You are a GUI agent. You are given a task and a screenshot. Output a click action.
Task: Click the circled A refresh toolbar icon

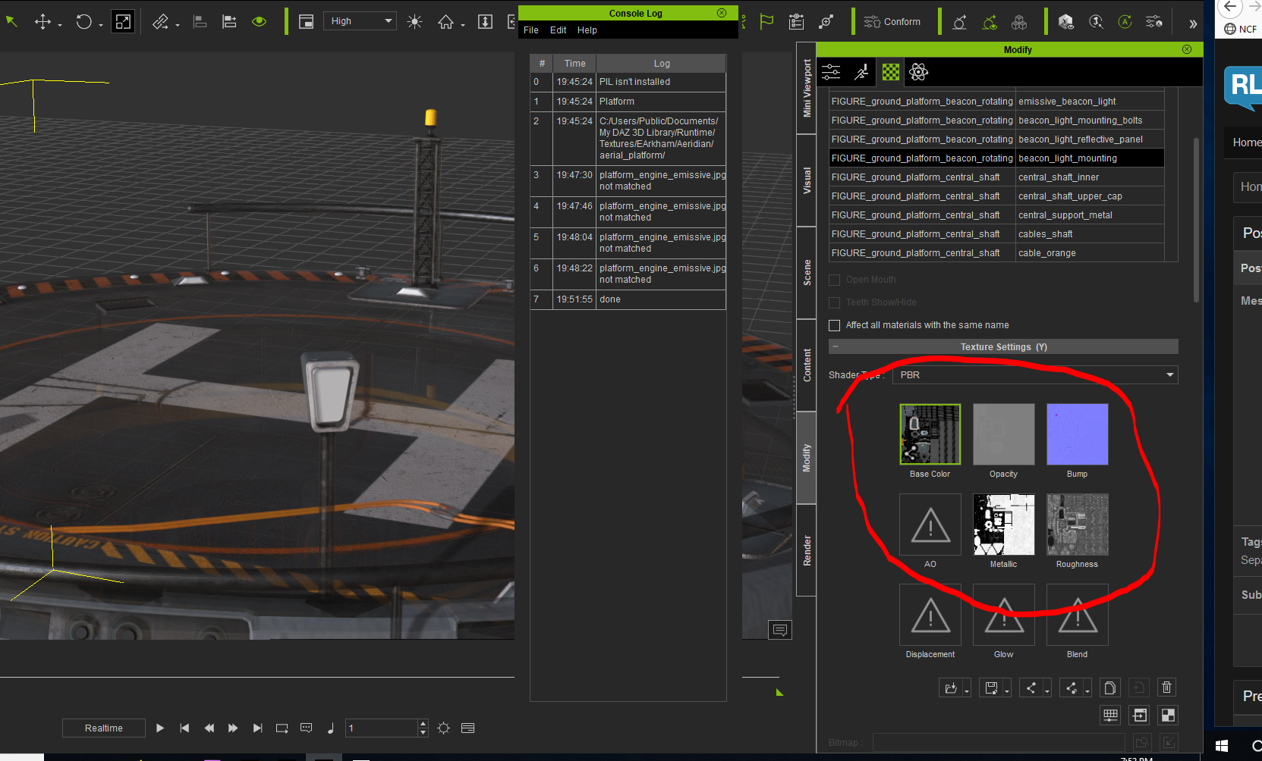(1125, 21)
